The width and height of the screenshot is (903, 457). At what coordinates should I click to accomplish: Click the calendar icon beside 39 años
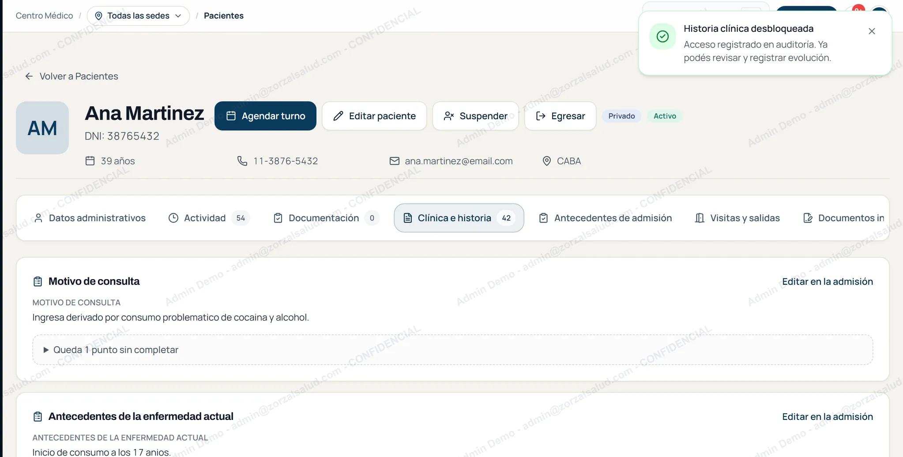coord(90,161)
